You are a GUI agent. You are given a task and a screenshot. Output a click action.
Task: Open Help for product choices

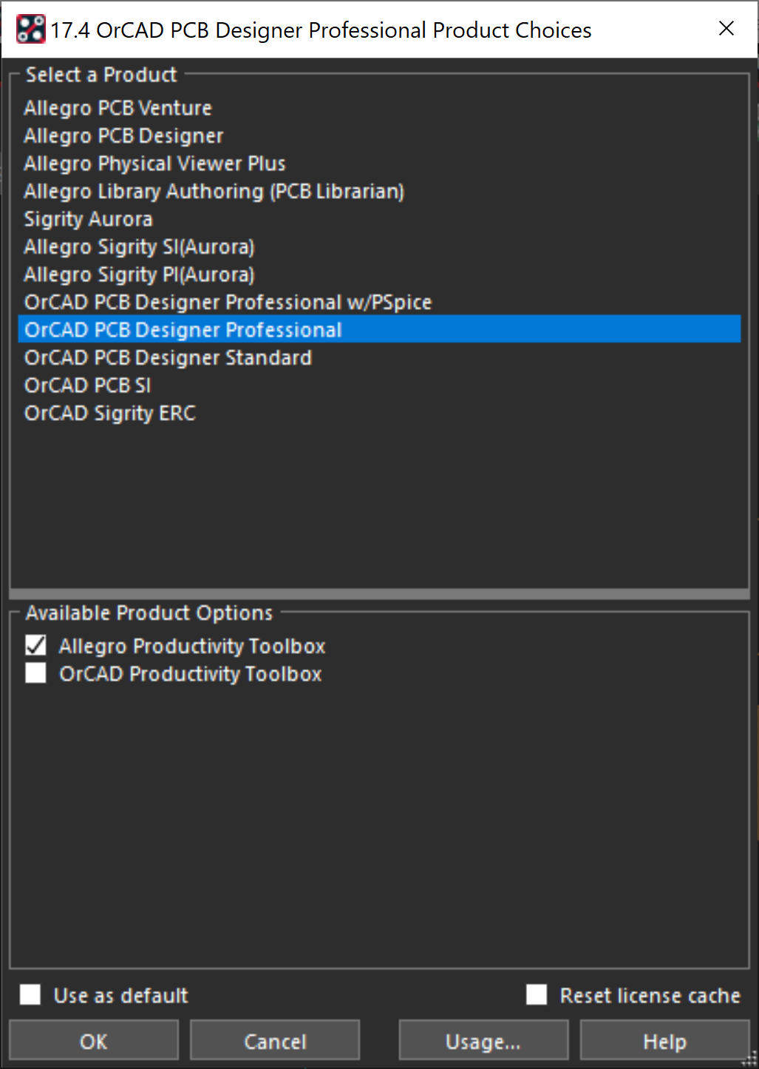[x=664, y=1040]
